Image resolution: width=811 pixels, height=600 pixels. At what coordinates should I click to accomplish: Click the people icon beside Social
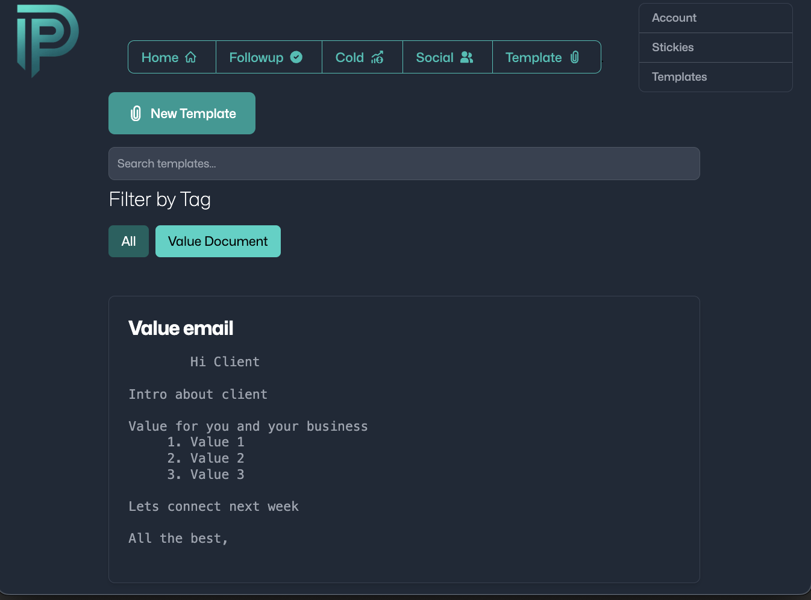coord(467,57)
